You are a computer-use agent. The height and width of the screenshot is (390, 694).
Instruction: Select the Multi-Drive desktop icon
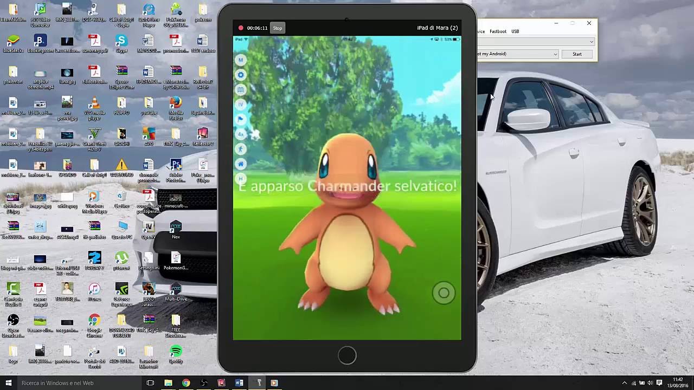pyautogui.click(x=176, y=292)
